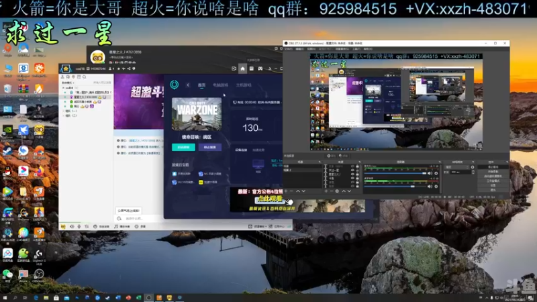Open Windows Start button on taskbar

(x=5, y=298)
